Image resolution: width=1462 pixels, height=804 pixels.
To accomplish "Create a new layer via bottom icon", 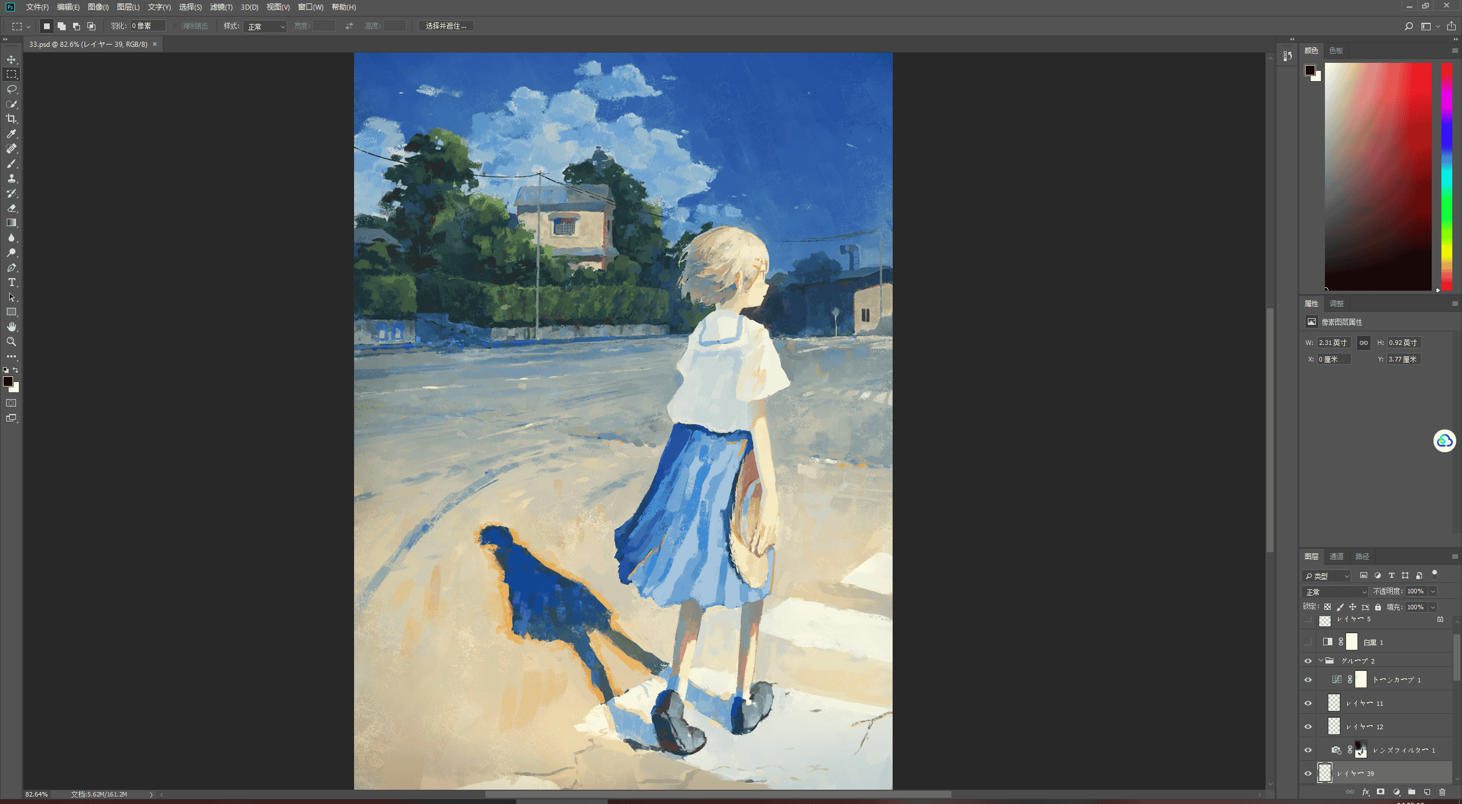I will tap(1427, 792).
